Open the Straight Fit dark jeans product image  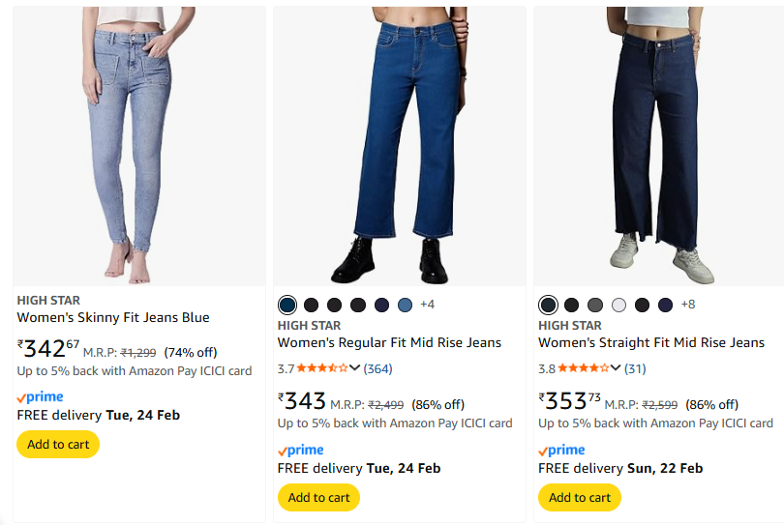click(657, 145)
